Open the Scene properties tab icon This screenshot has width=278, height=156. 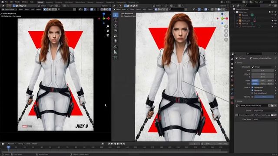pos(232,76)
